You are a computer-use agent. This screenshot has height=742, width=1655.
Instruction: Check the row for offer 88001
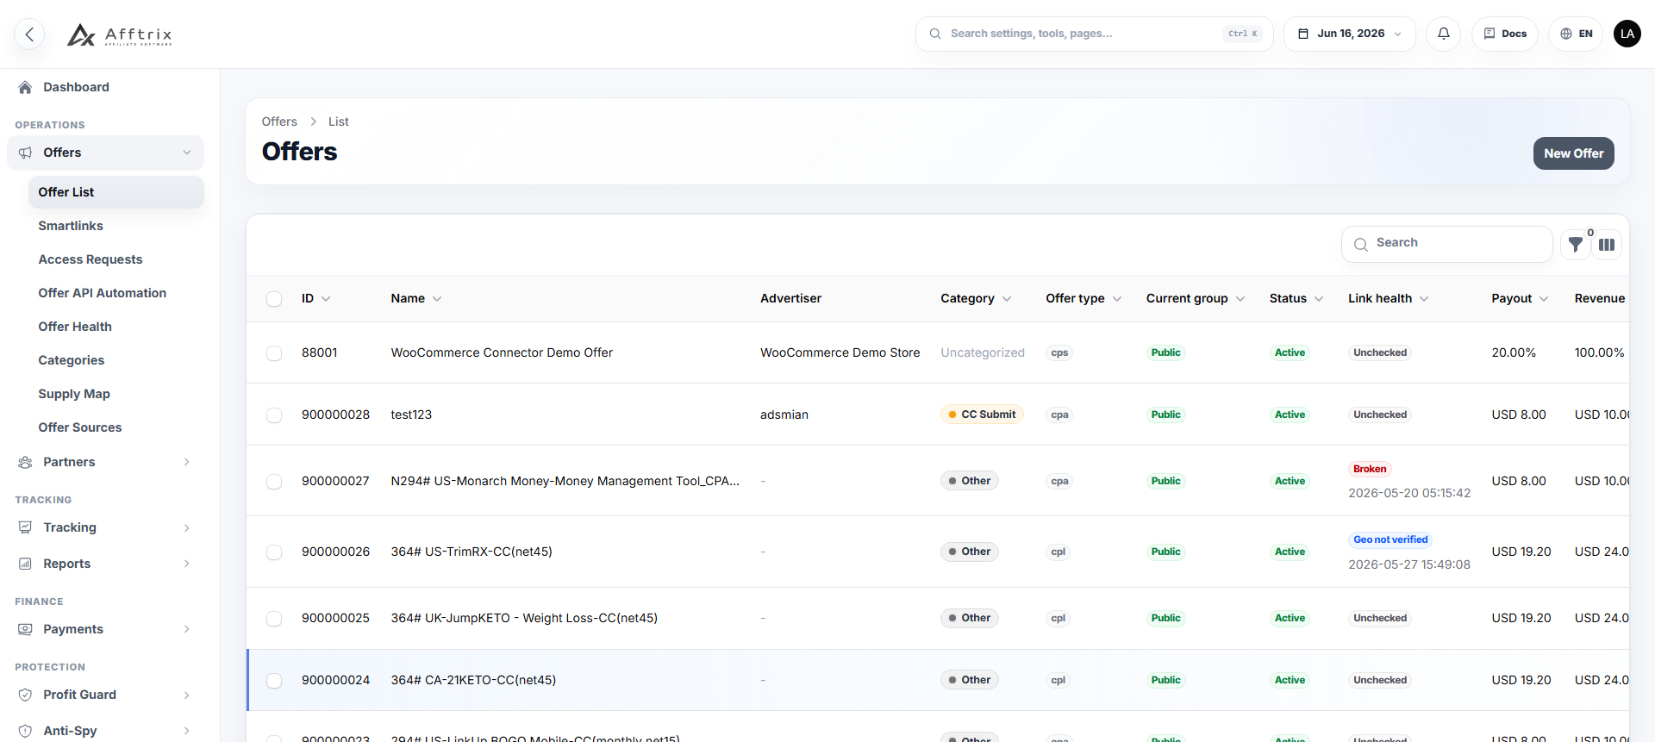pos(274,353)
